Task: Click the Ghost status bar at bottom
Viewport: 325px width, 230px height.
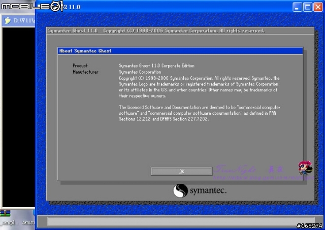Action: [181, 221]
